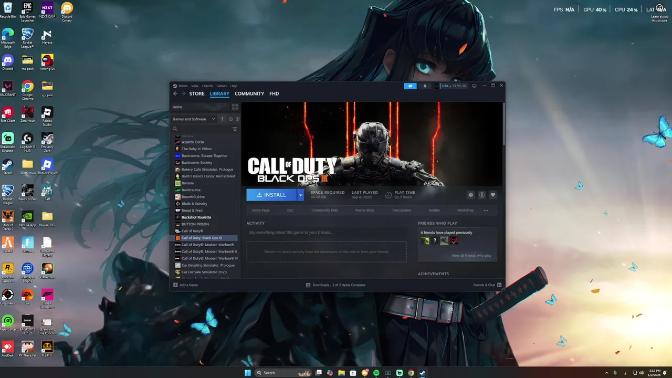
Task: Open Discussions link
Action: 402,211
